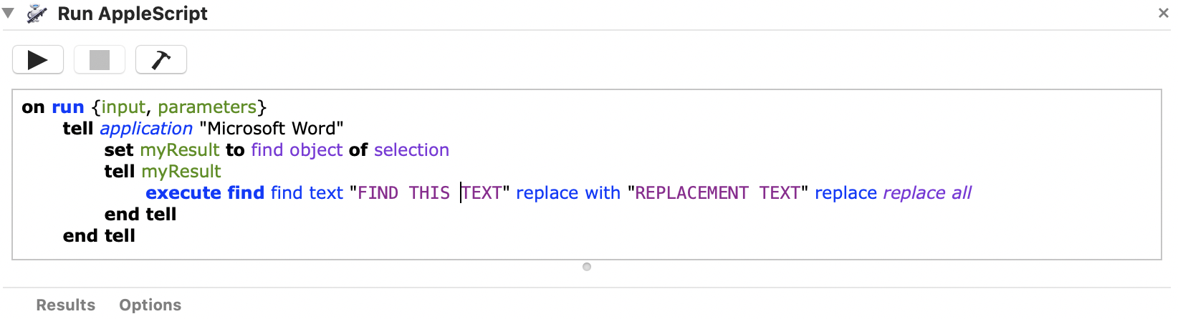The height and width of the screenshot is (319, 1178).
Task: Open the Options tab
Action: [150, 305]
